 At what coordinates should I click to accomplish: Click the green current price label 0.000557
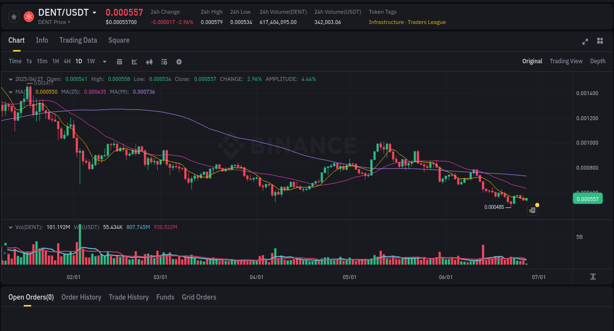(x=587, y=199)
